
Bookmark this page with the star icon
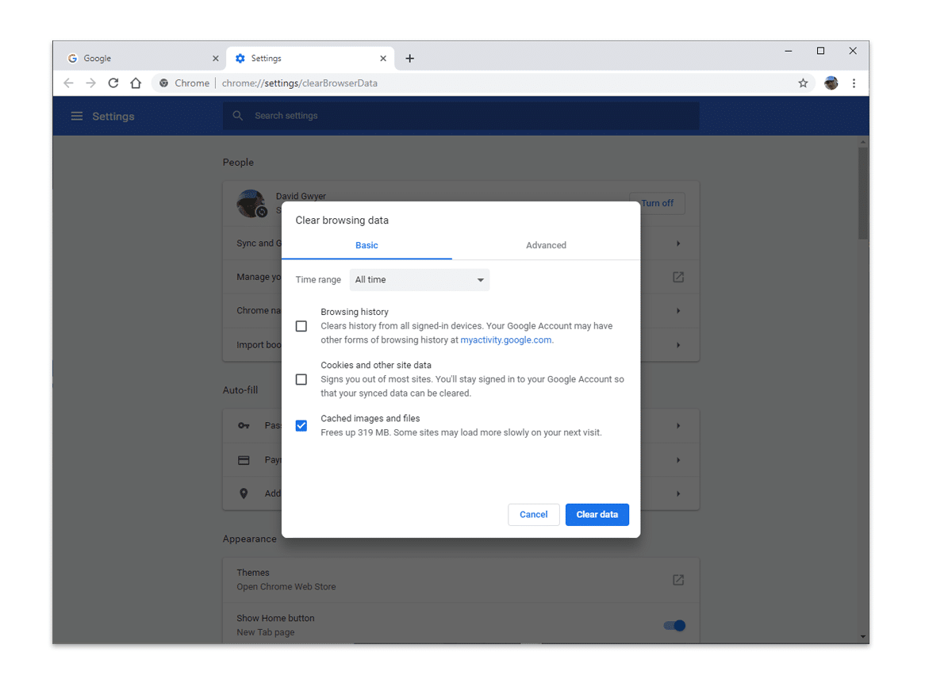click(x=803, y=82)
